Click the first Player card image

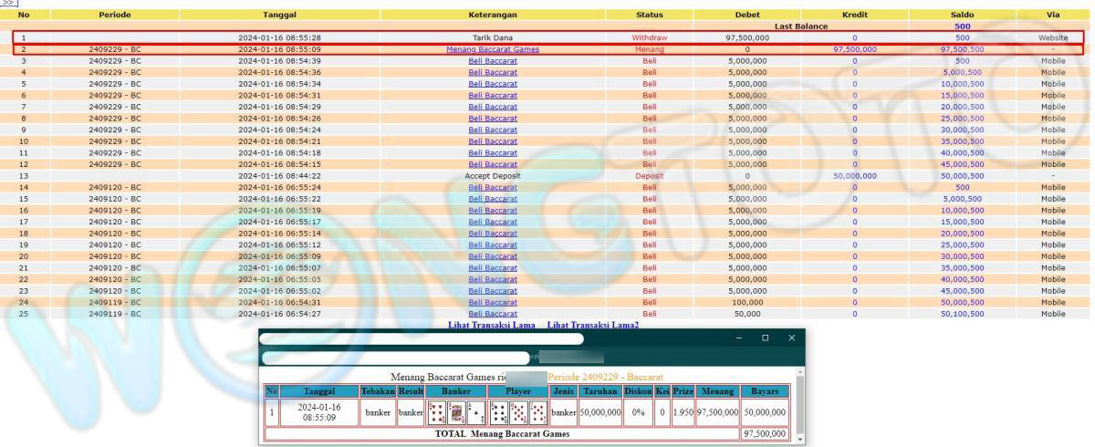coord(499,412)
